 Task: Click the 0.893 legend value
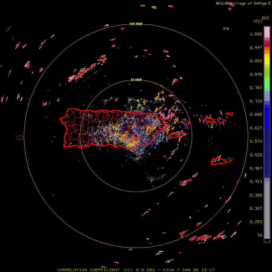[x=256, y=61]
